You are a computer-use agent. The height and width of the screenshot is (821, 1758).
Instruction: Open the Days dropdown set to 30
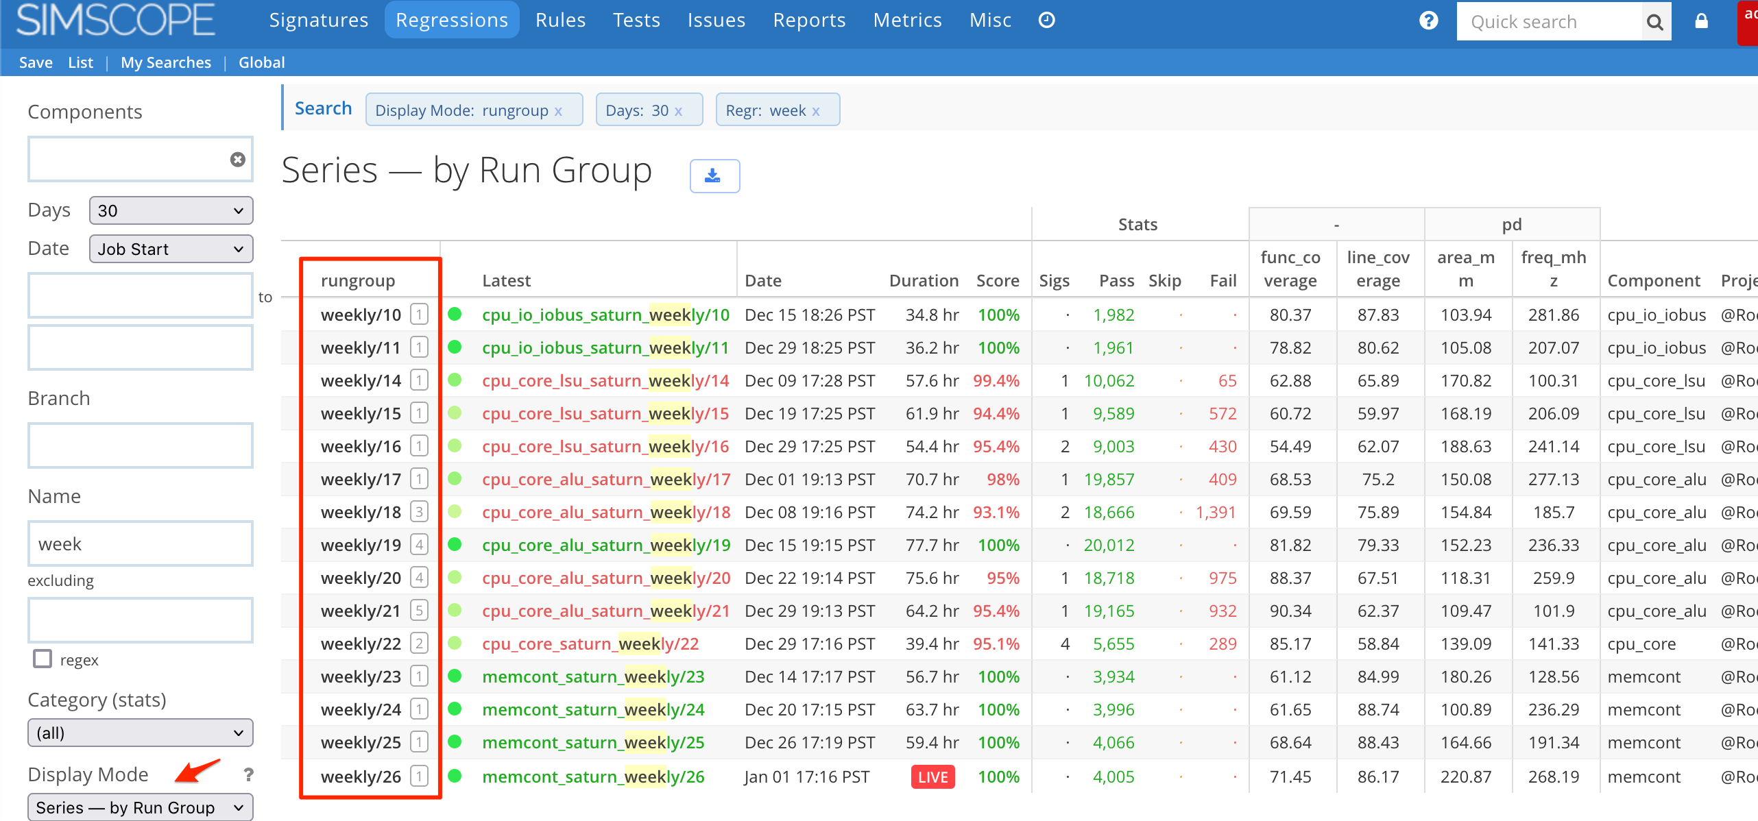click(171, 210)
